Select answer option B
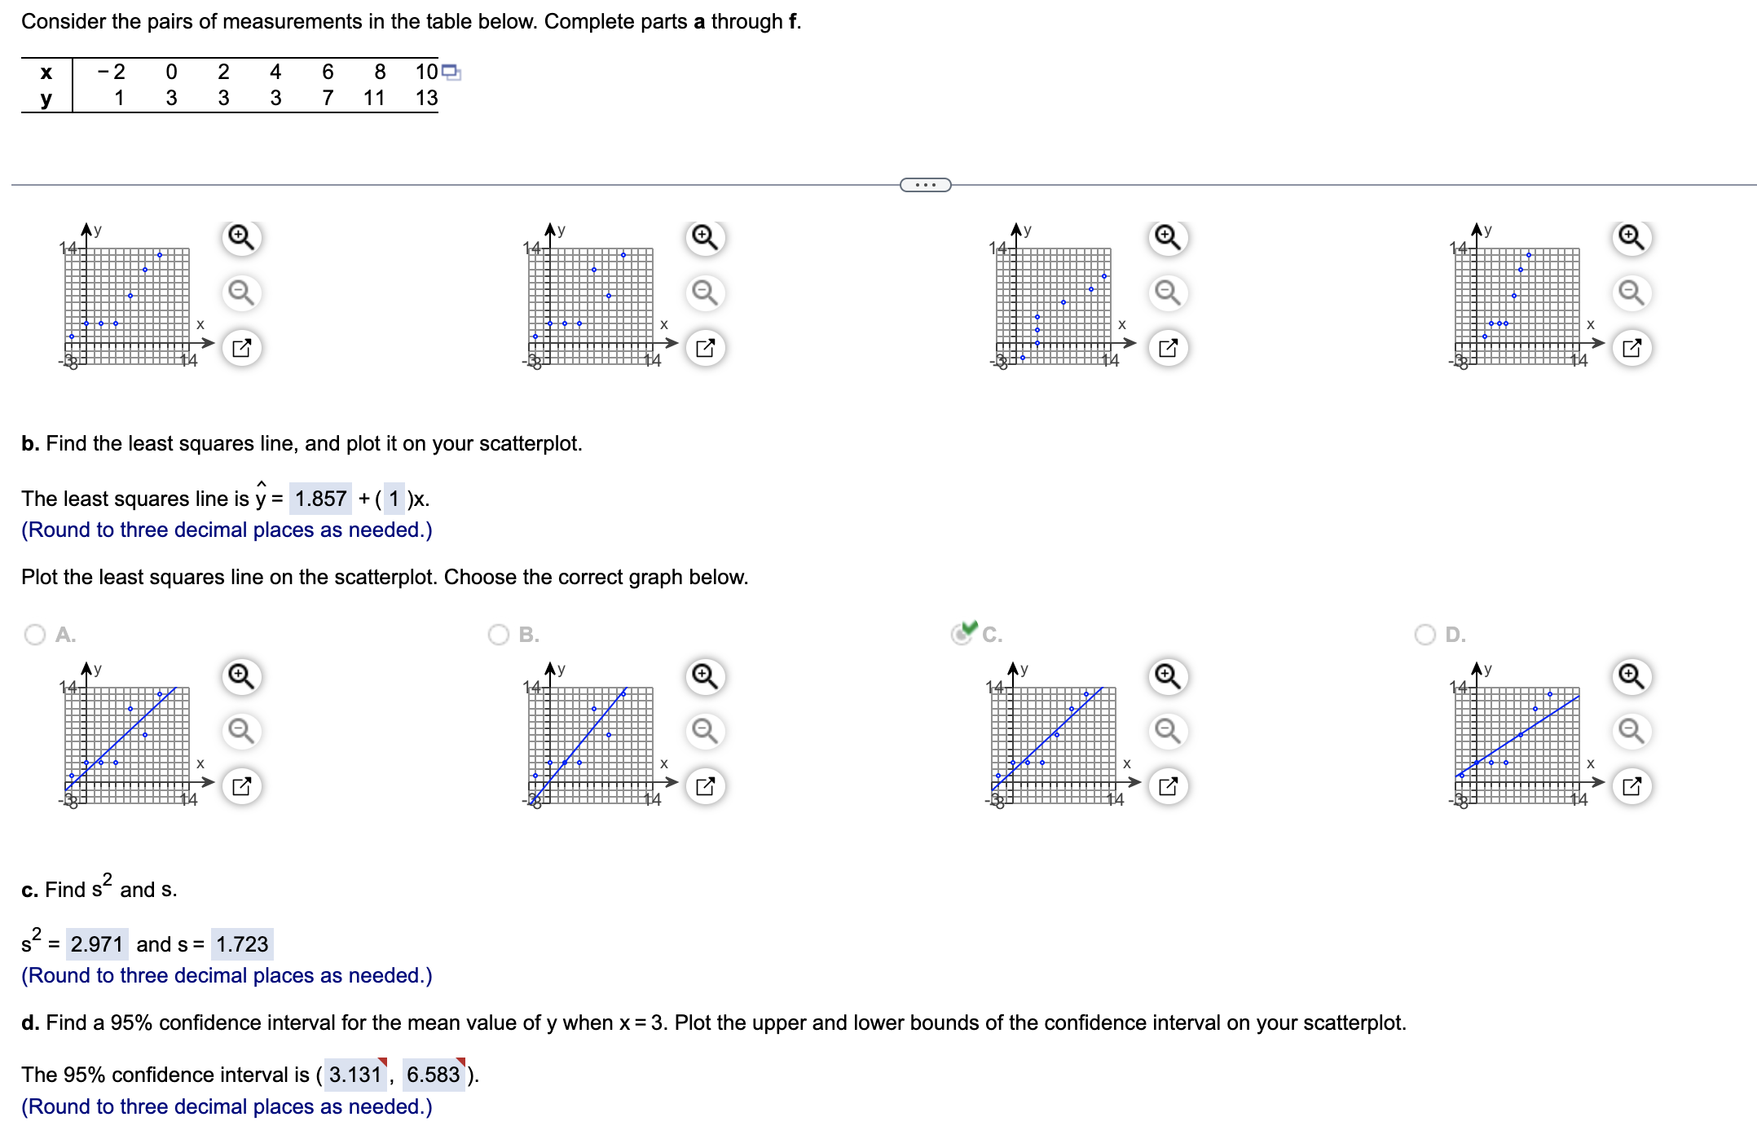 click(500, 635)
